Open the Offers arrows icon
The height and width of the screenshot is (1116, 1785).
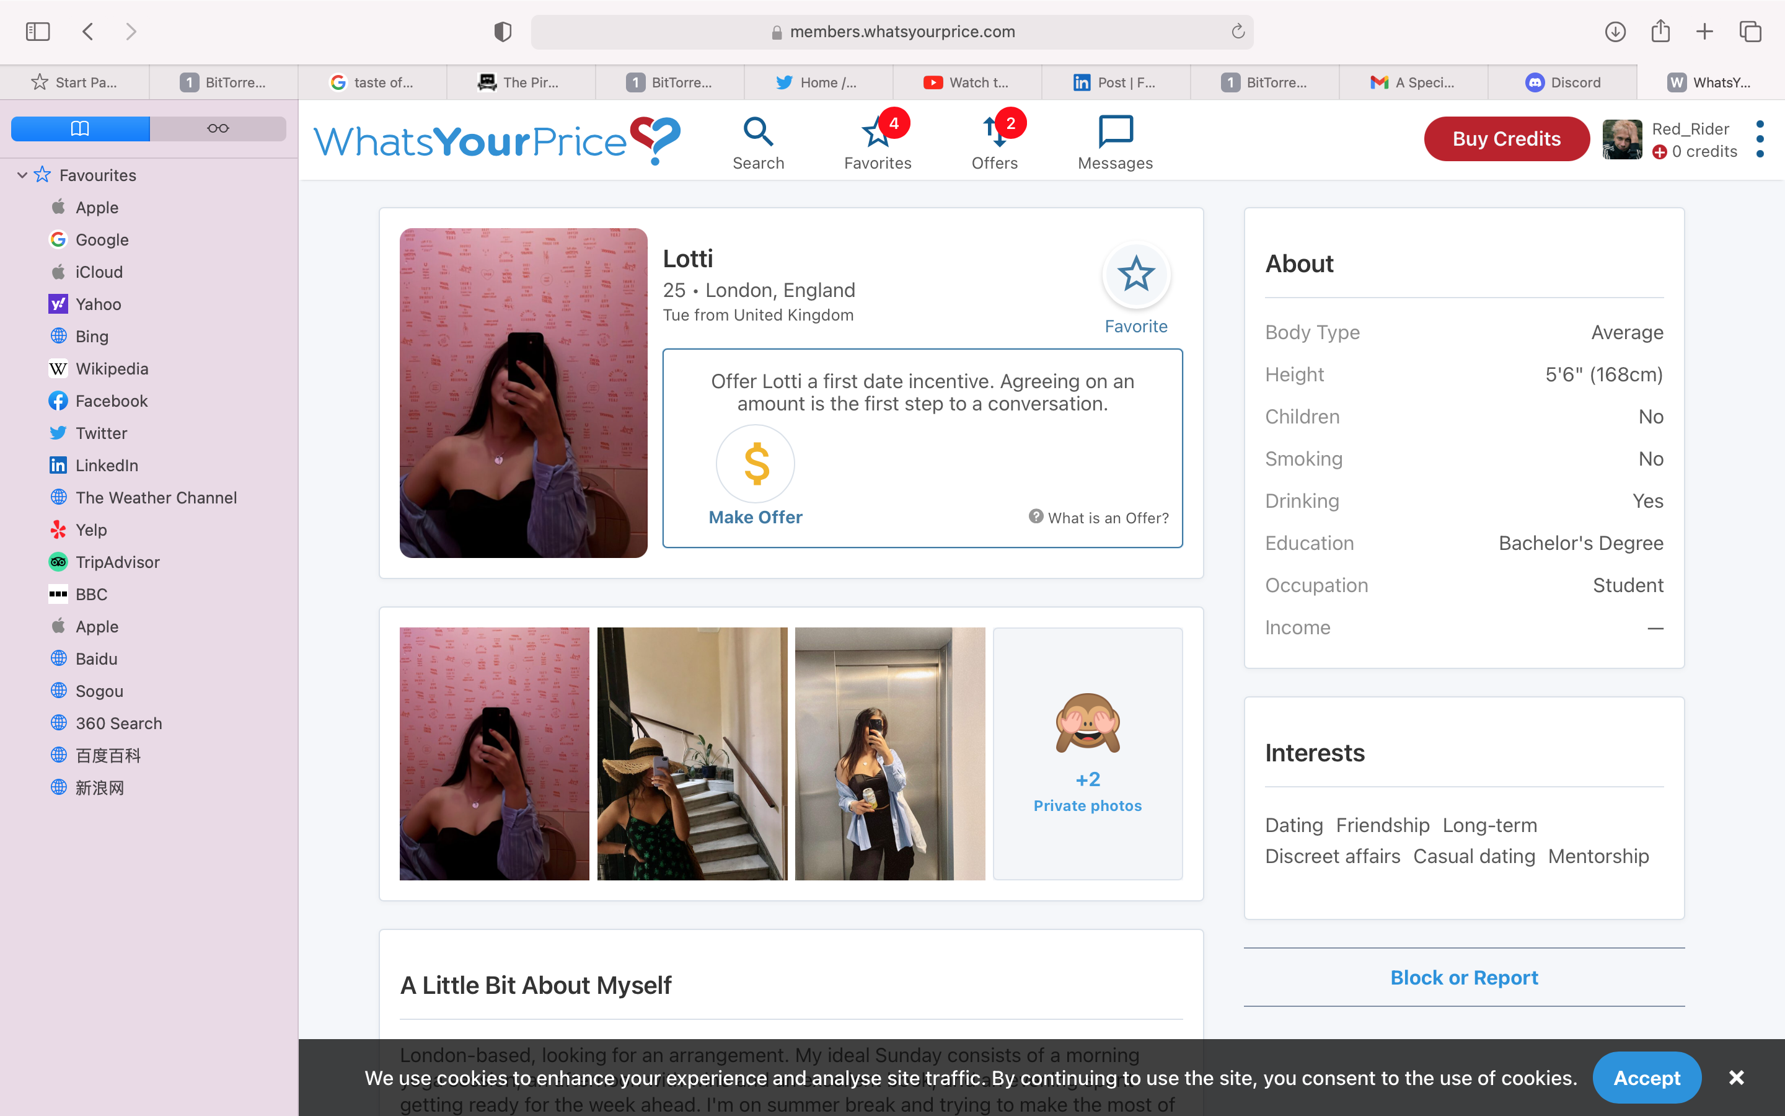pyautogui.click(x=994, y=133)
